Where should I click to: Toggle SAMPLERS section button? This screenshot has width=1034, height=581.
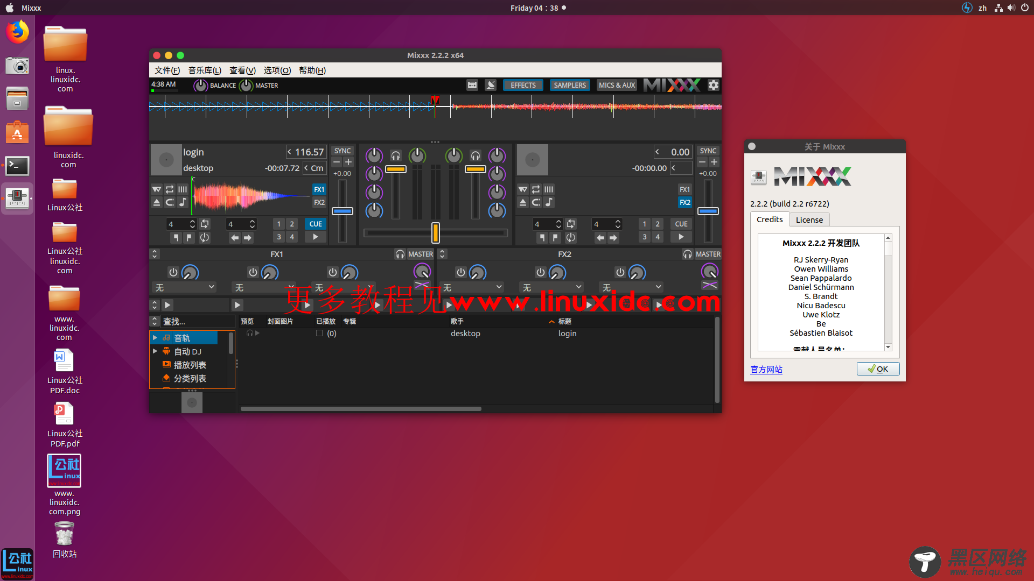coord(570,85)
